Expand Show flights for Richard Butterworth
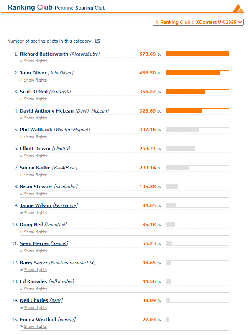 35,61
